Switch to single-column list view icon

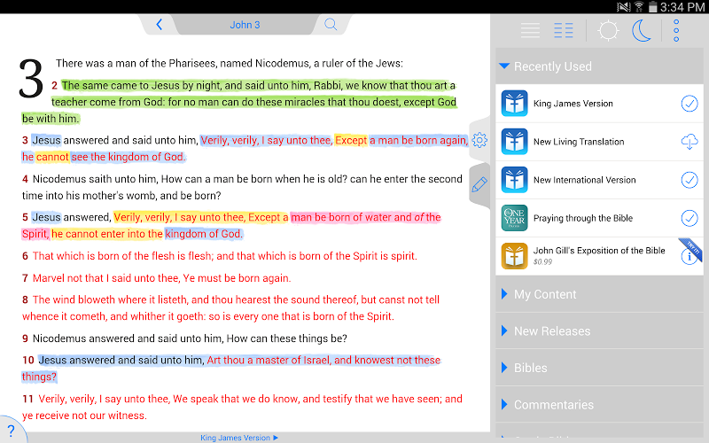coord(530,31)
